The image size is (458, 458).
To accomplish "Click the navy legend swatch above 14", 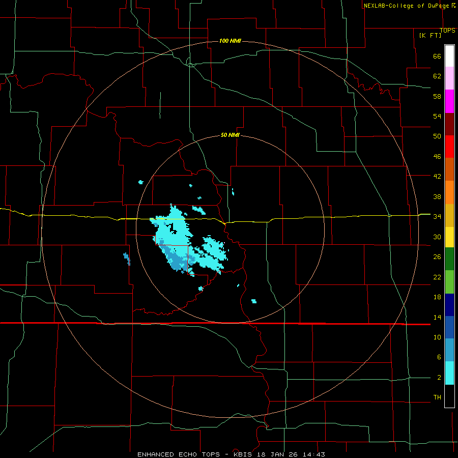I will click(449, 305).
